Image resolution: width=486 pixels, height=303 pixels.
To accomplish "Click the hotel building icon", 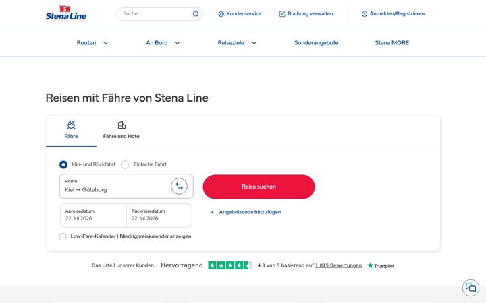I will [x=122, y=125].
